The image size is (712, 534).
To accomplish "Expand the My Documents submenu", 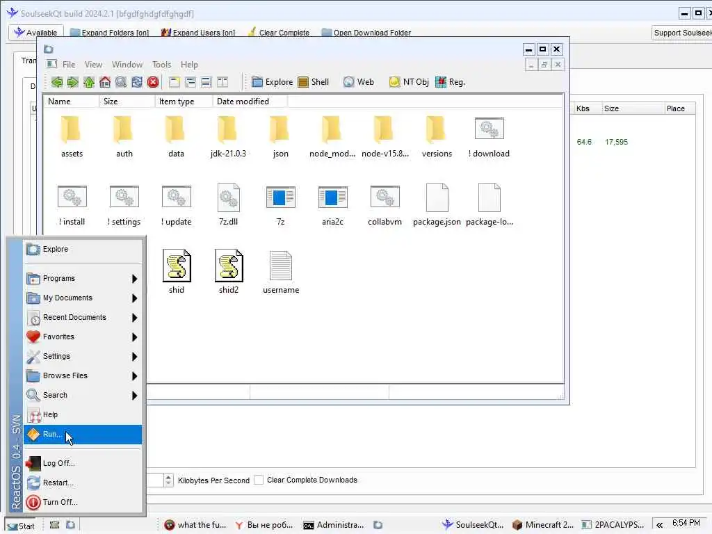I will click(x=83, y=298).
